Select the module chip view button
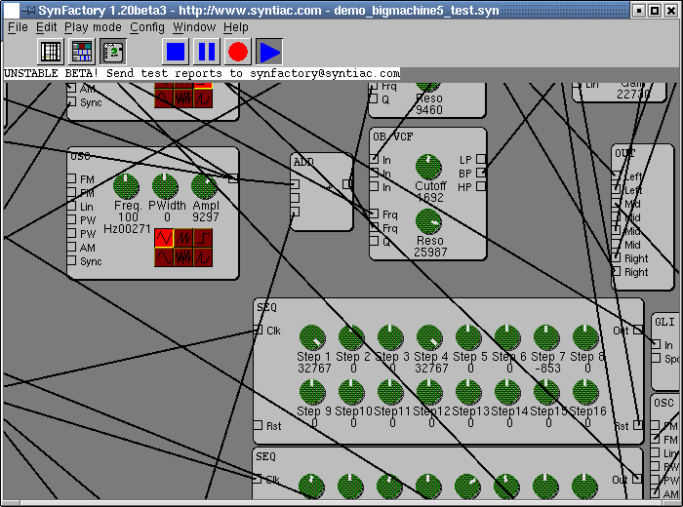The height and width of the screenshot is (507, 683). (113, 52)
